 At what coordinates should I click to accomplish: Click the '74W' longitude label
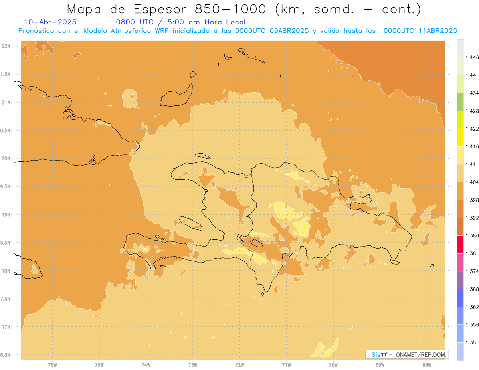146,365
